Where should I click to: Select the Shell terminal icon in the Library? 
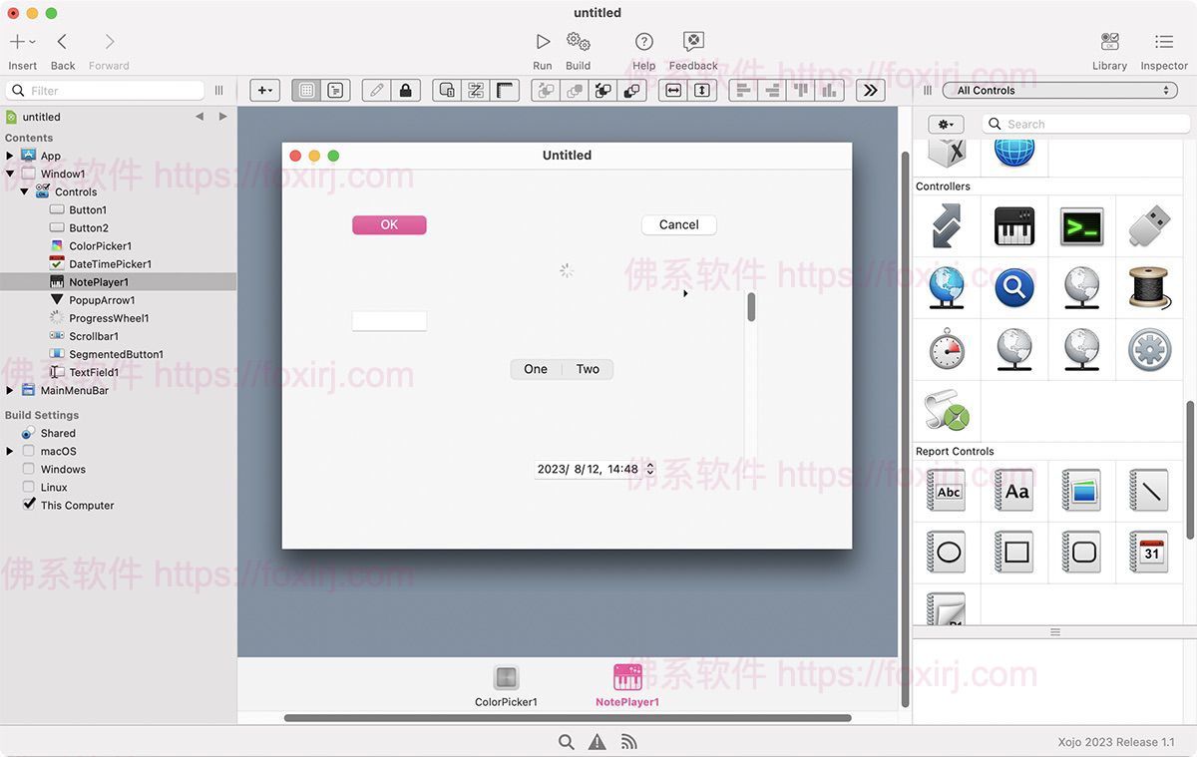[x=1081, y=226]
